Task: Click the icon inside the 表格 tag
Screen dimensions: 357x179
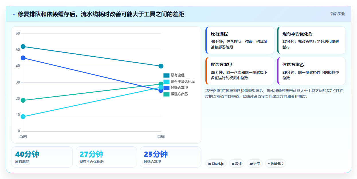Action: click(x=233, y=164)
